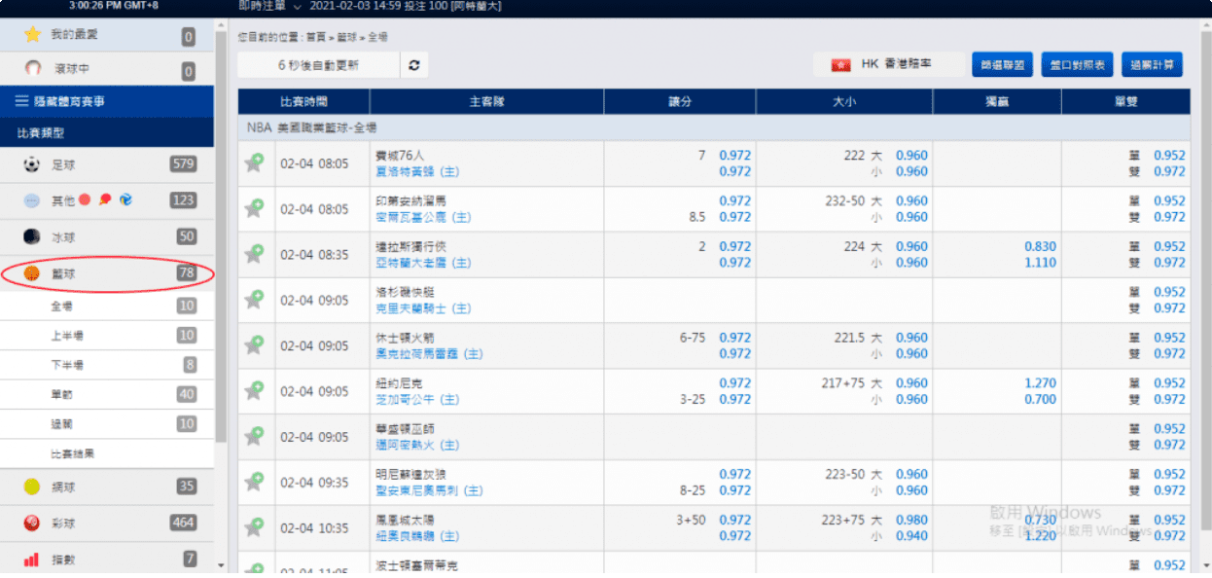Add 洛杉磯快艇 match to favorites via star
This screenshot has width=1212, height=578.
255,300
